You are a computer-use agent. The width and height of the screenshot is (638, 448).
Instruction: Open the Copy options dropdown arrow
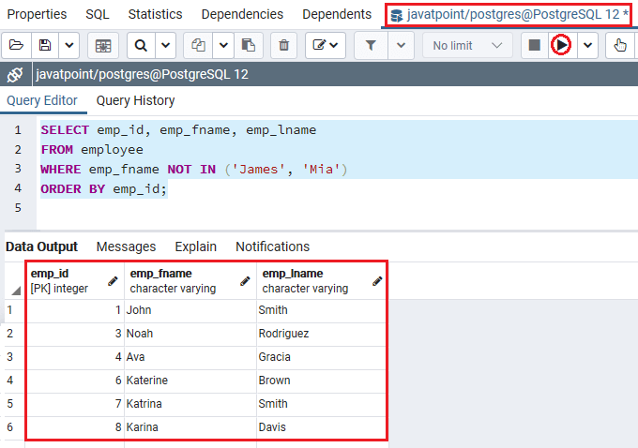[x=223, y=45]
